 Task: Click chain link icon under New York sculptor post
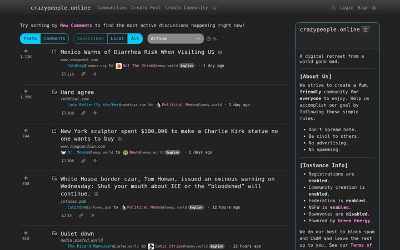(83, 161)
